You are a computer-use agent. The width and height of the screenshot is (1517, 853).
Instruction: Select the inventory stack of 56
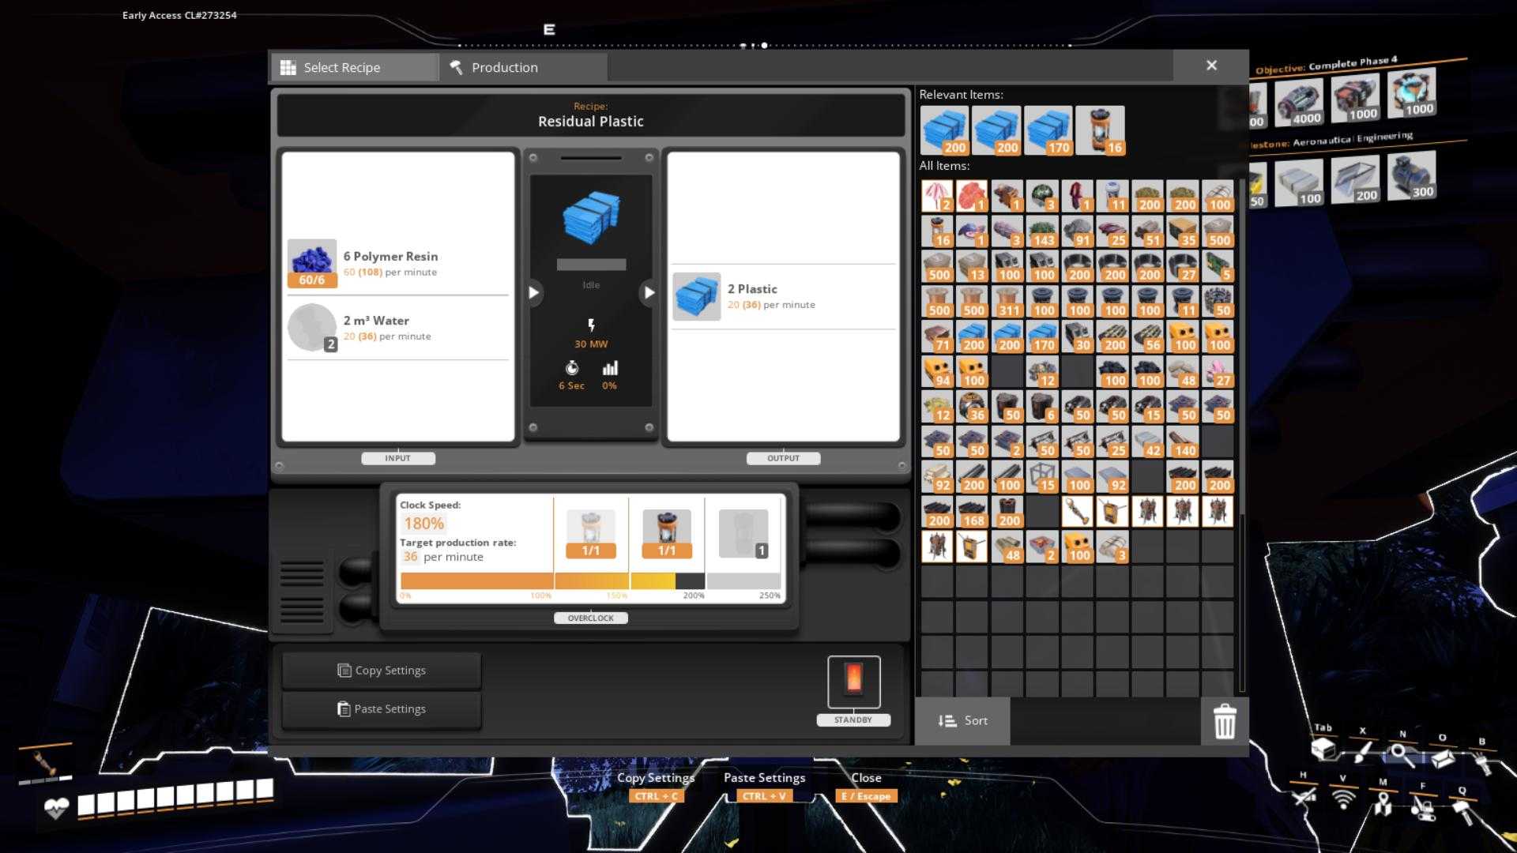point(1147,336)
